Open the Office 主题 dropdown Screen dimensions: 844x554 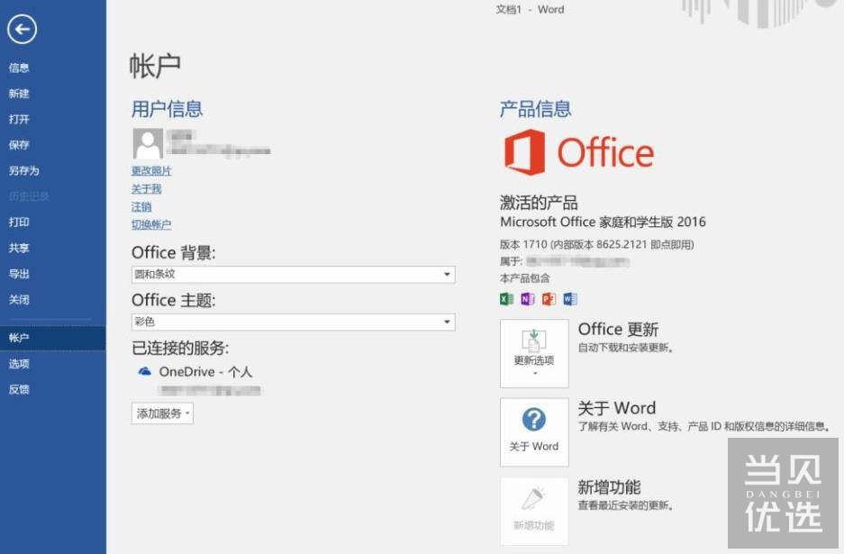coord(294,322)
